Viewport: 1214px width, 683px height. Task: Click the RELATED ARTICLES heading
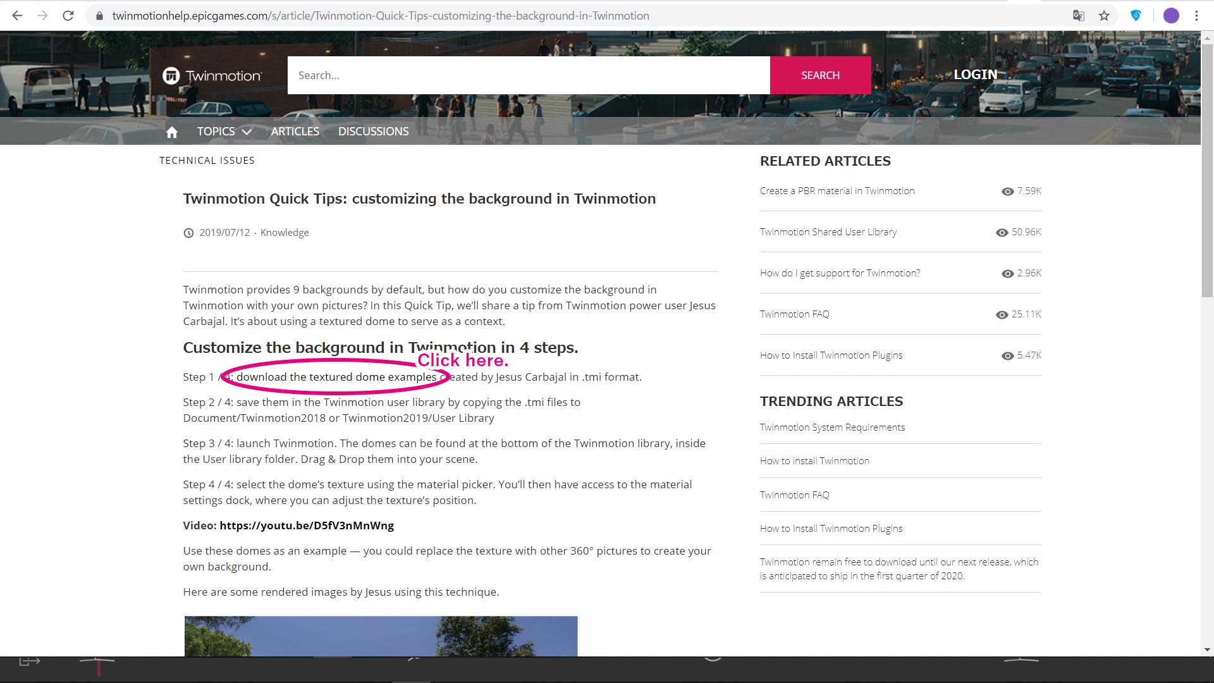[825, 161]
